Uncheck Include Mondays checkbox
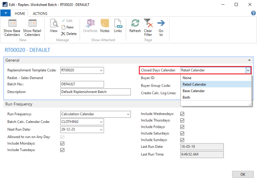The height and width of the screenshot is (181, 257). click(62, 144)
